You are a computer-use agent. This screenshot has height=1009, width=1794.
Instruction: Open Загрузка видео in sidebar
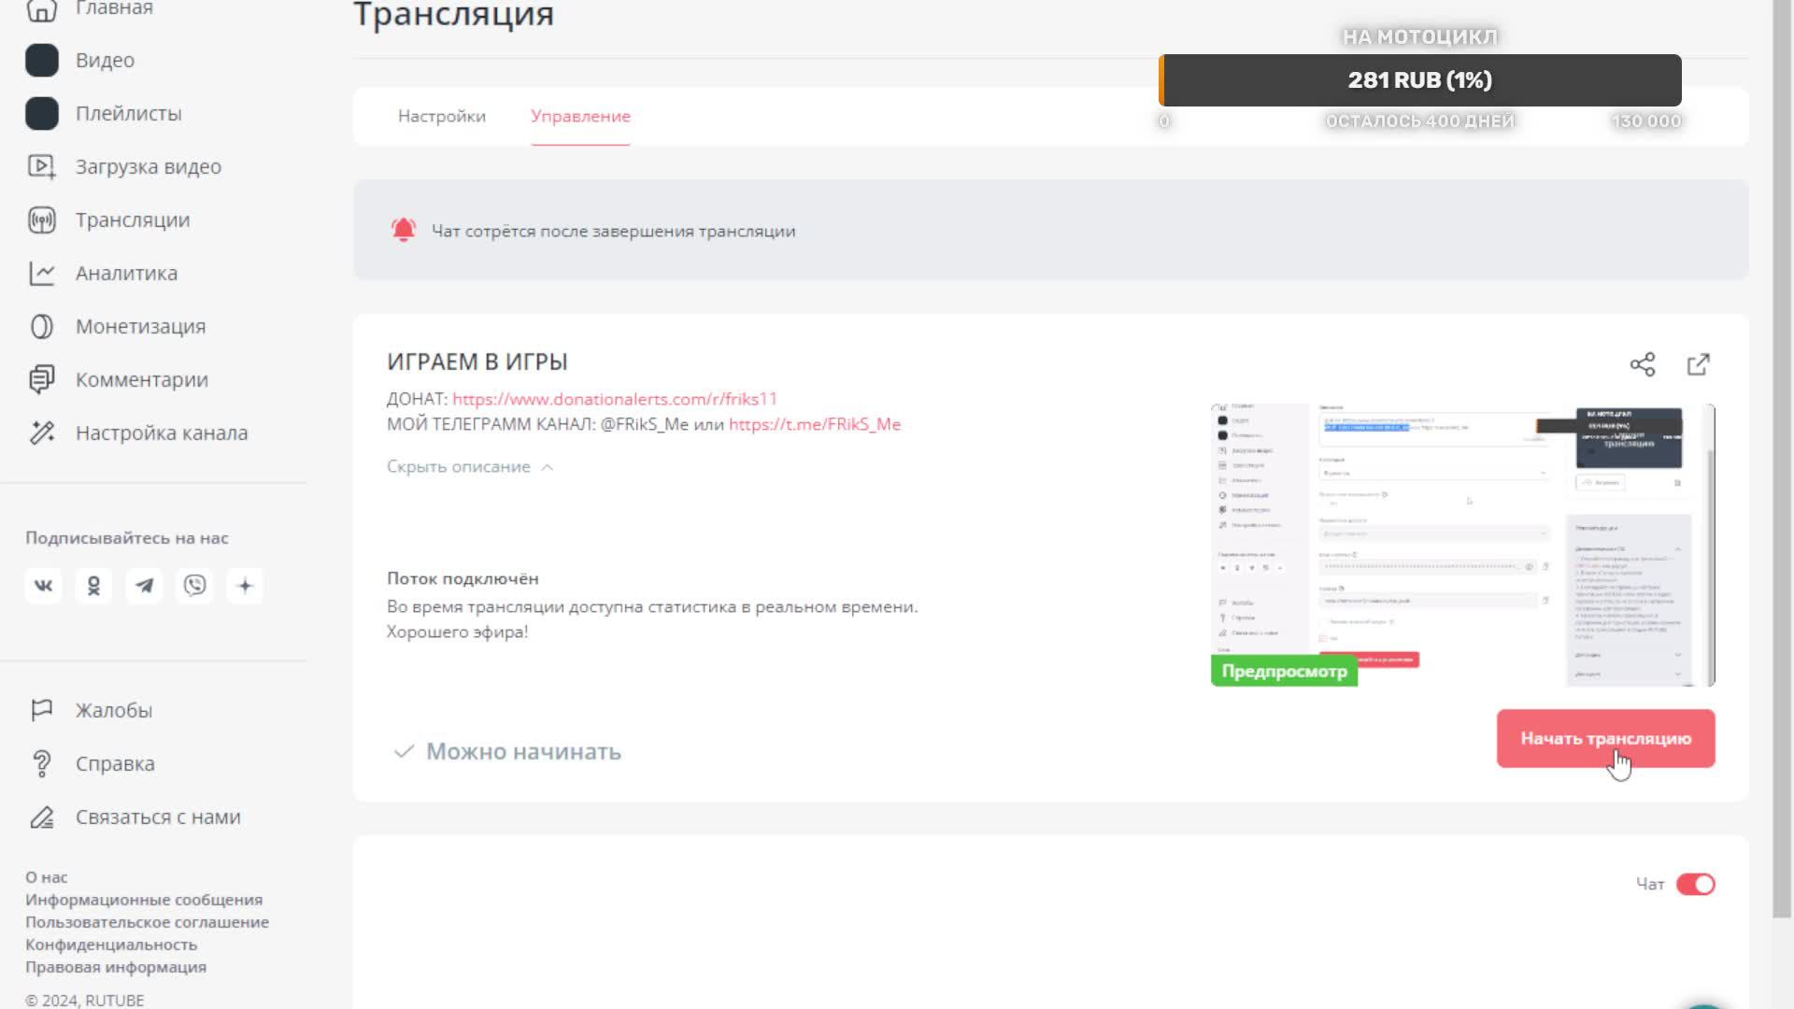tap(148, 166)
